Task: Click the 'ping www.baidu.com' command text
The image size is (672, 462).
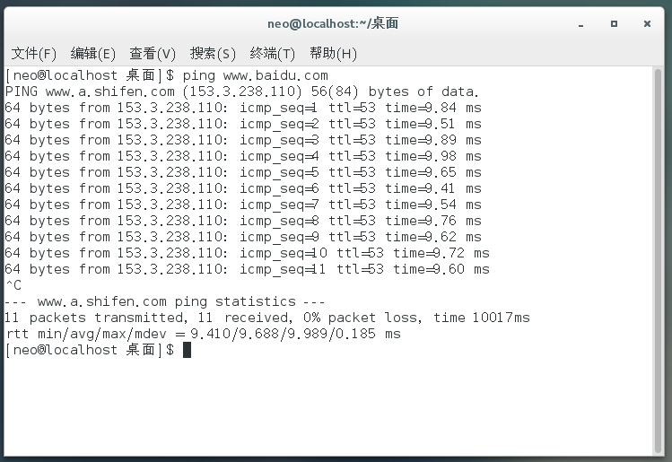Action: click(x=255, y=75)
